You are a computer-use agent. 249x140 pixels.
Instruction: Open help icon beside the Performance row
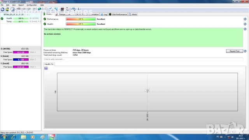point(245,19)
